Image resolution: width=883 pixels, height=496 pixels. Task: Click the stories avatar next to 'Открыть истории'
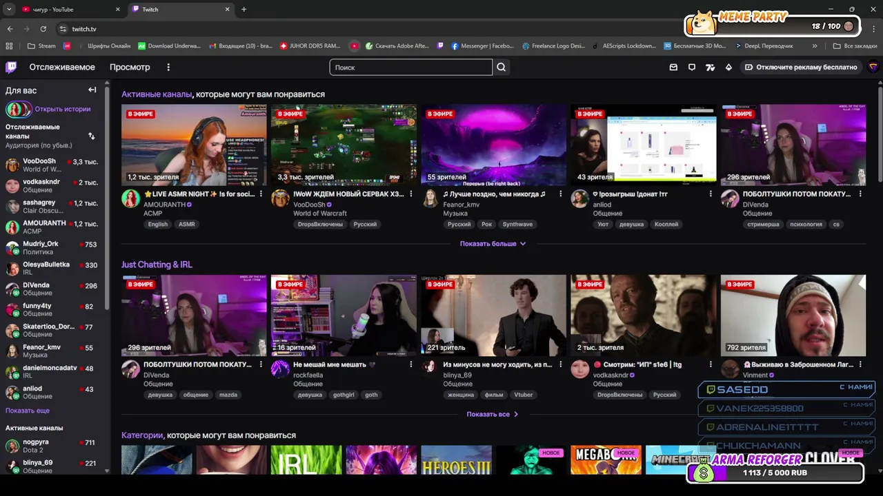(19, 109)
